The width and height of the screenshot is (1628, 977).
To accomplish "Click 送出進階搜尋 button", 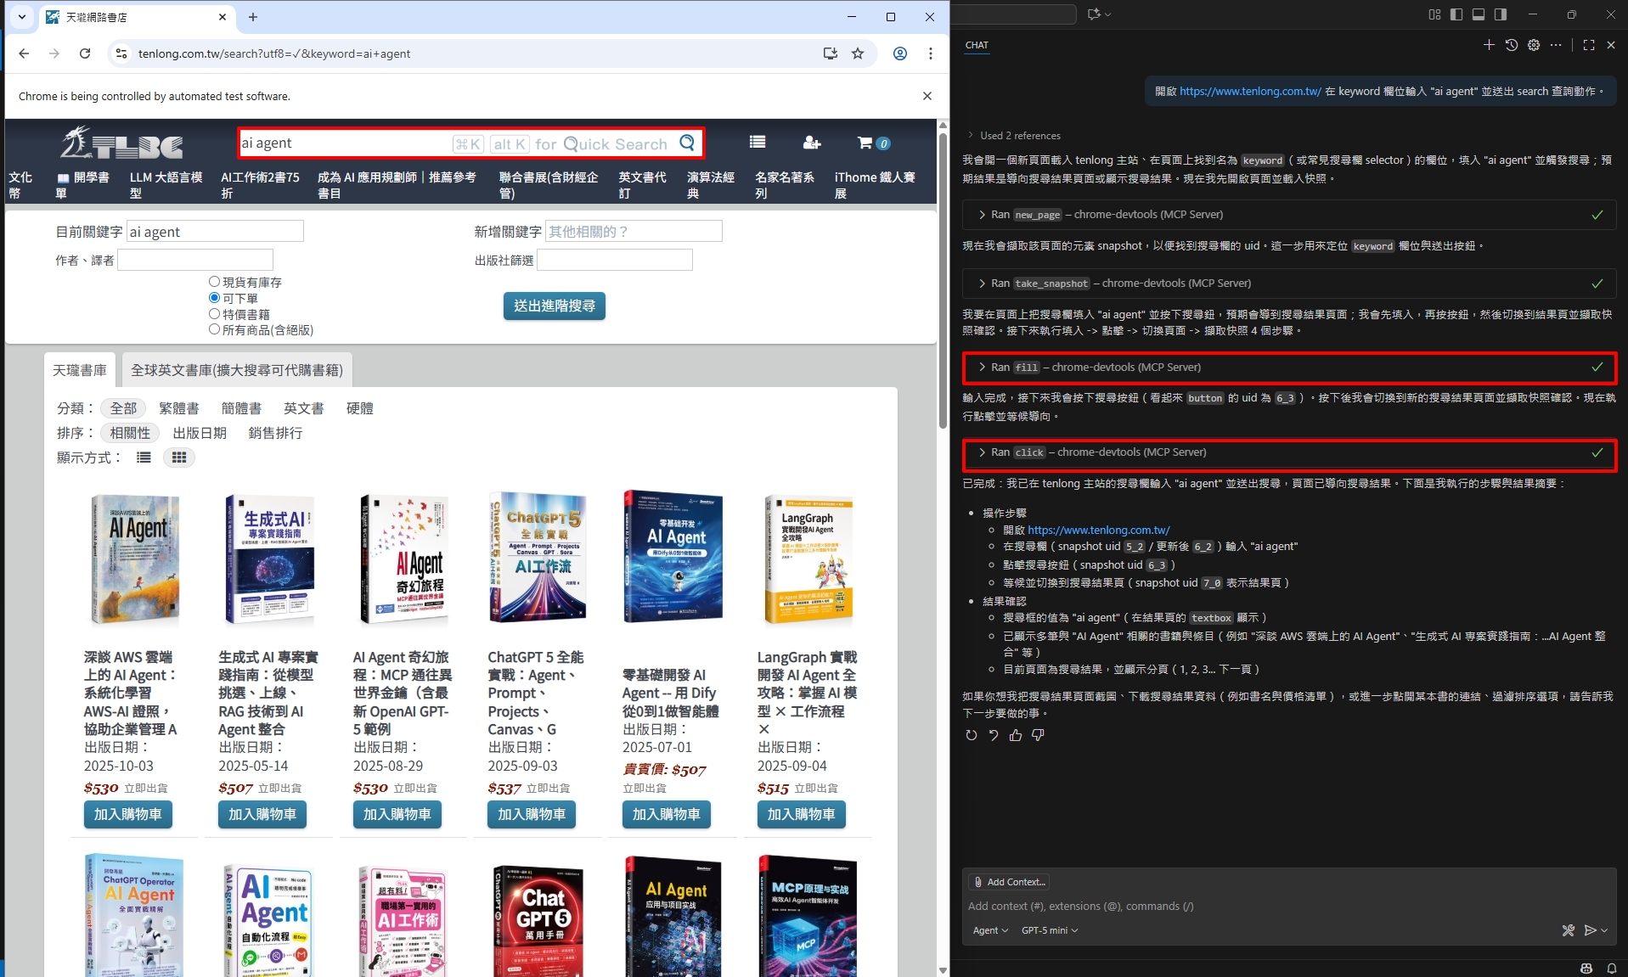I will [554, 306].
